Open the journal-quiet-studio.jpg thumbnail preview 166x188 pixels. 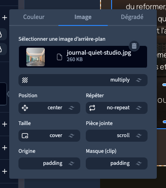click(x=36, y=57)
